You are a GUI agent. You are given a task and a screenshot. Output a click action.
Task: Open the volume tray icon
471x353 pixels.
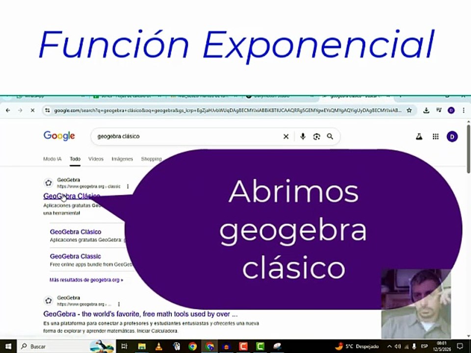[397, 347]
